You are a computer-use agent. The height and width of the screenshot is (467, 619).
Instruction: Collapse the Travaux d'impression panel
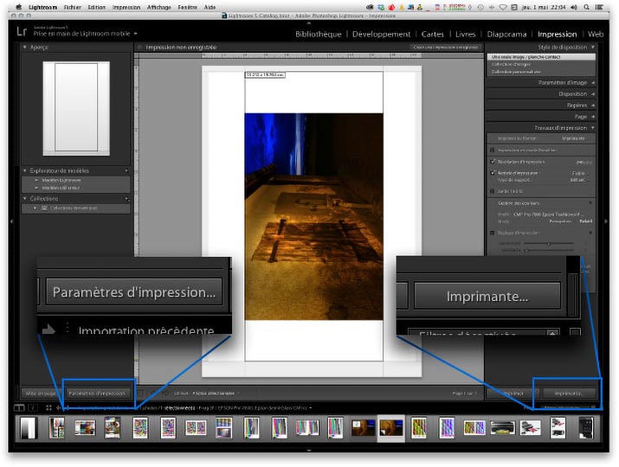(592, 128)
